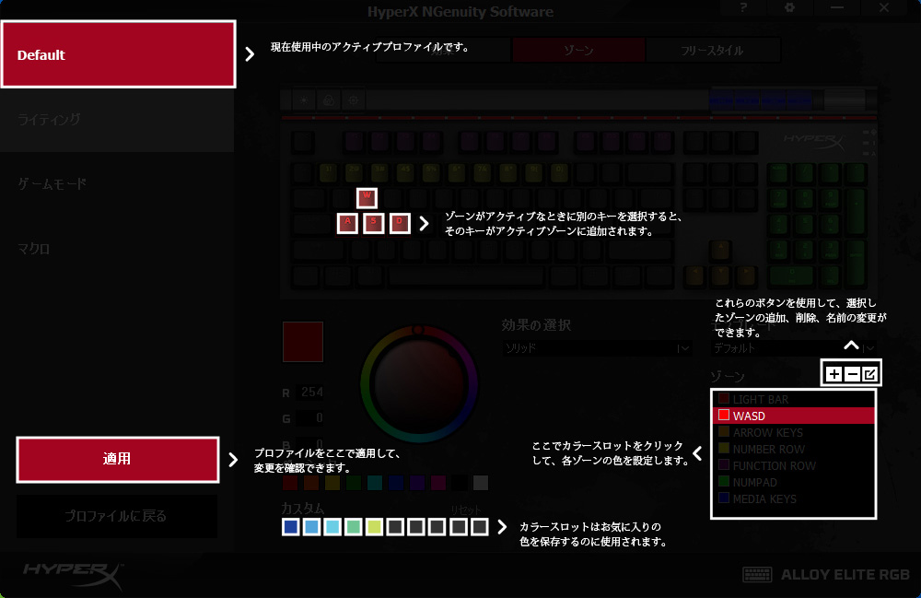Open the ゲームモード section in the sidebar
Screen dimensions: 921x598
(x=117, y=184)
